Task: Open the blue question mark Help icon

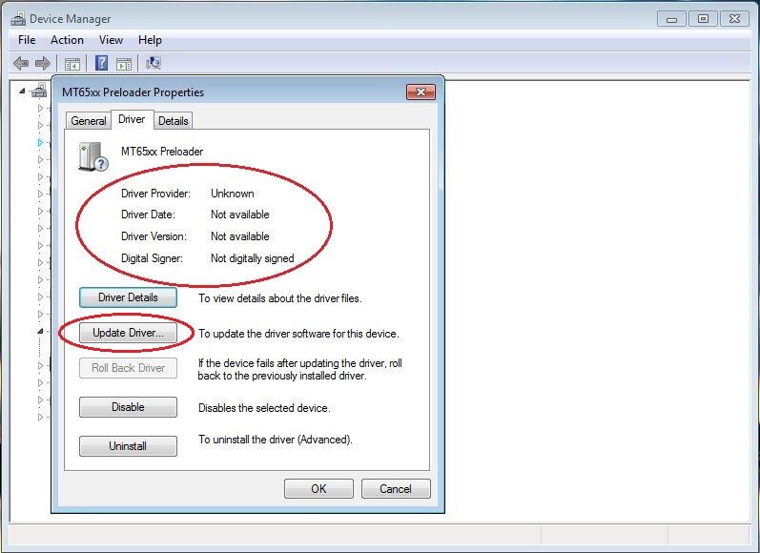Action: click(102, 63)
